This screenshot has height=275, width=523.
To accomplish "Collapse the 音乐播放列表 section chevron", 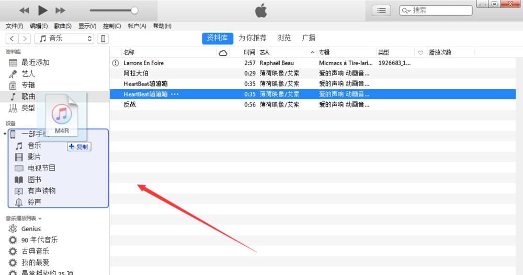I will pyautogui.click(x=40, y=219).
